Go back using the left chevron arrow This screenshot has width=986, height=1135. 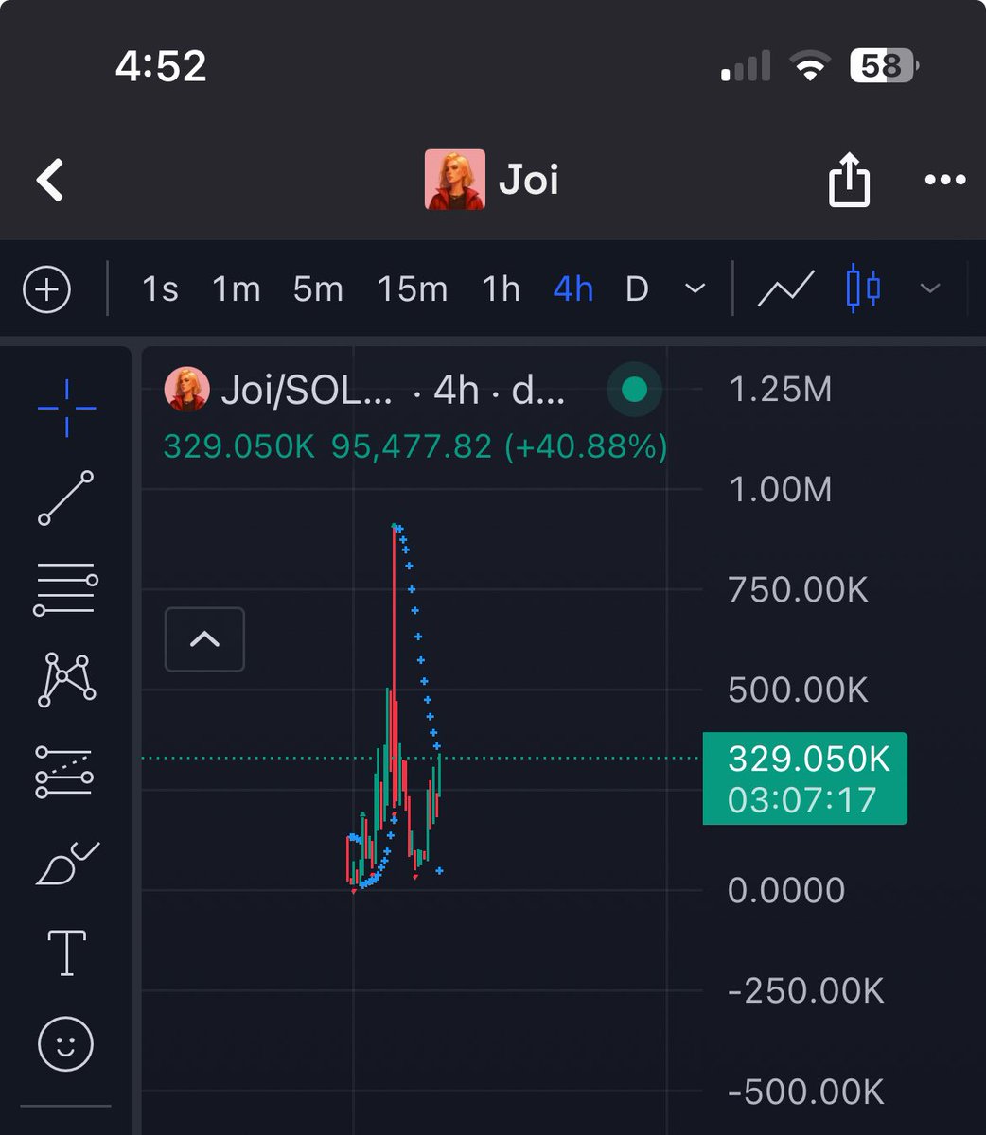click(50, 180)
